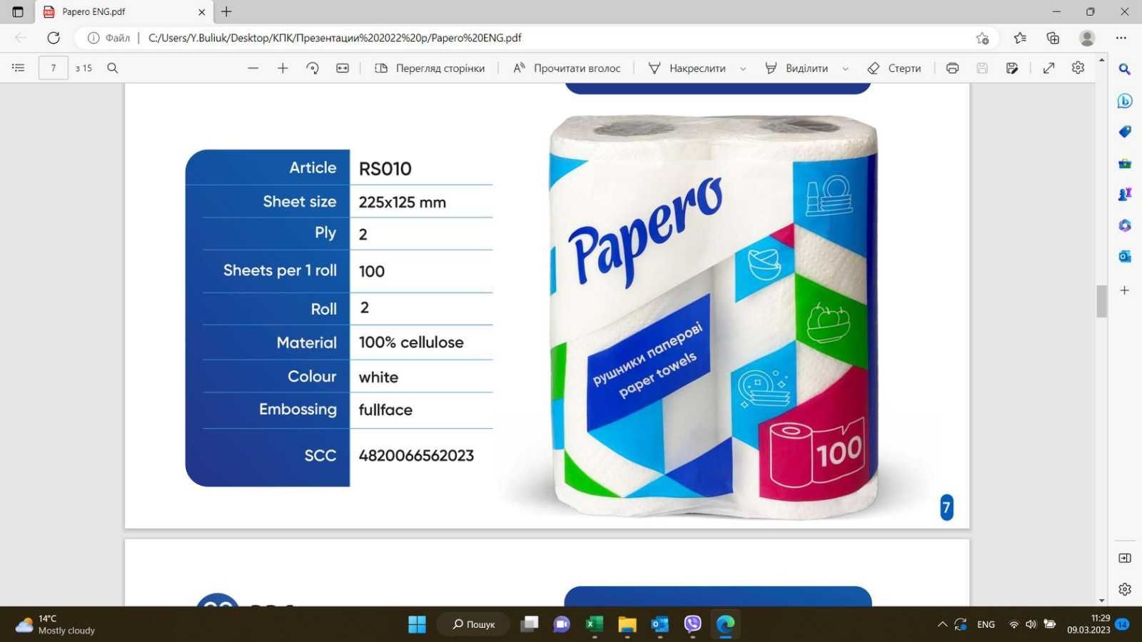Click the SCC code 4820066562023
The height and width of the screenshot is (642, 1142).
pos(416,456)
